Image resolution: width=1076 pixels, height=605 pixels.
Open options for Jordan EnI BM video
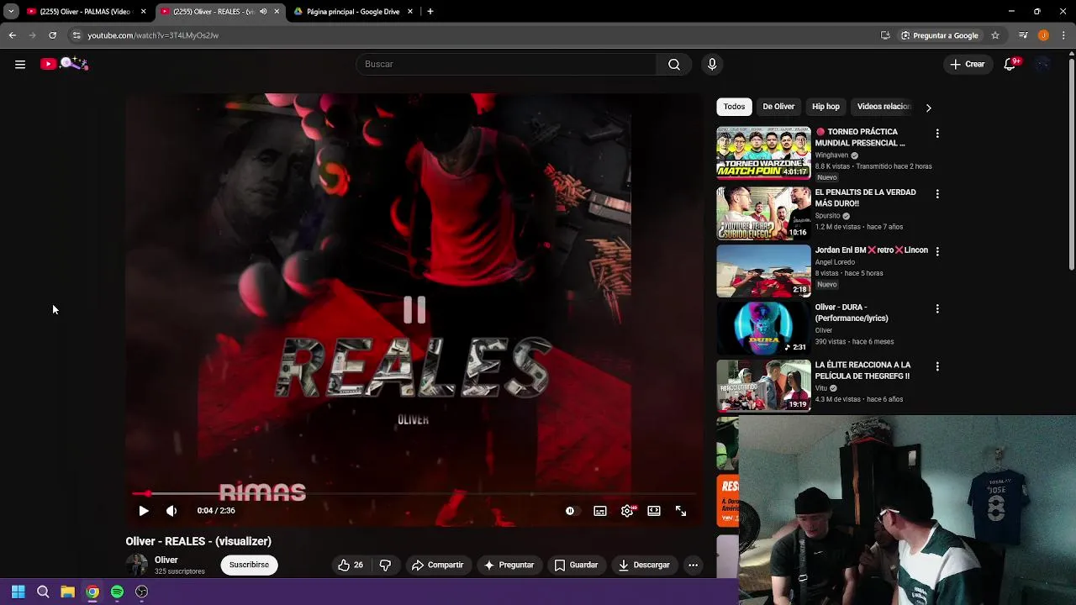(937, 250)
